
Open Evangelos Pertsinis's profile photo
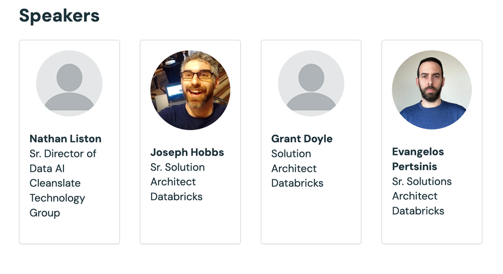(x=432, y=90)
